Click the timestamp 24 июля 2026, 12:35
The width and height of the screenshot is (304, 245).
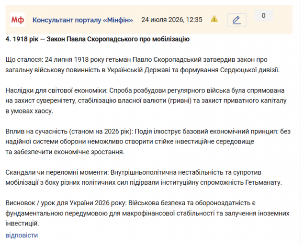coord(172,20)
